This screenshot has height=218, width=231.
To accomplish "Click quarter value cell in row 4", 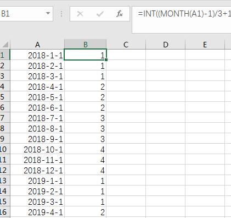I will click(x=86, y=86).
